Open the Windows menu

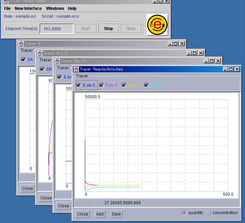click(x=55, y=9)
